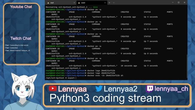Click the "Youtube Chat" heading
This screenshot has width=195, height=110.
point(21,7)
